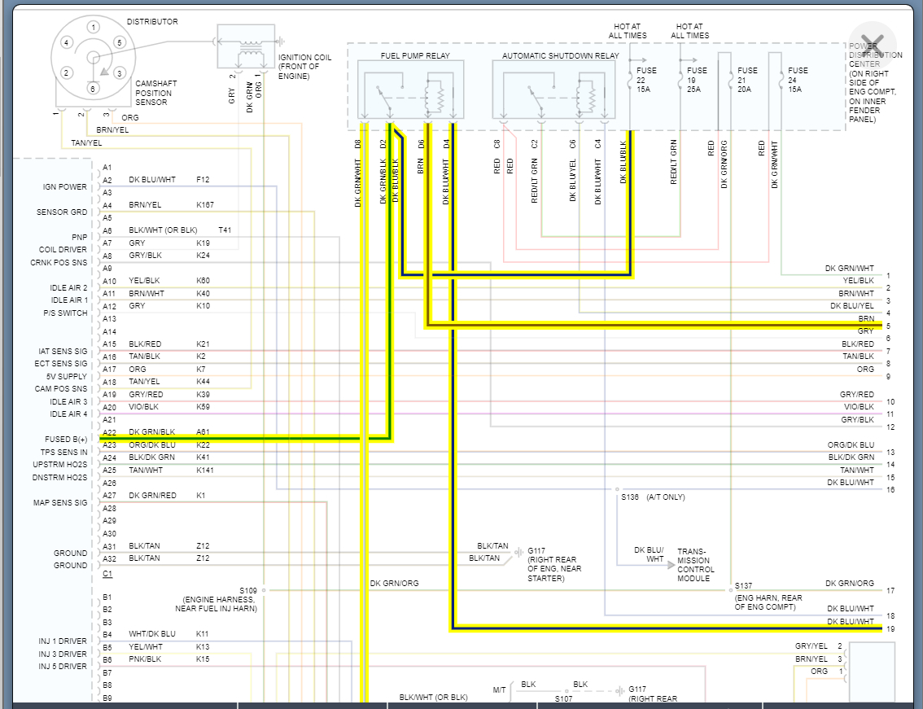Select the S109 splice label
Viewport: 923px width, 709px height.
247,590
